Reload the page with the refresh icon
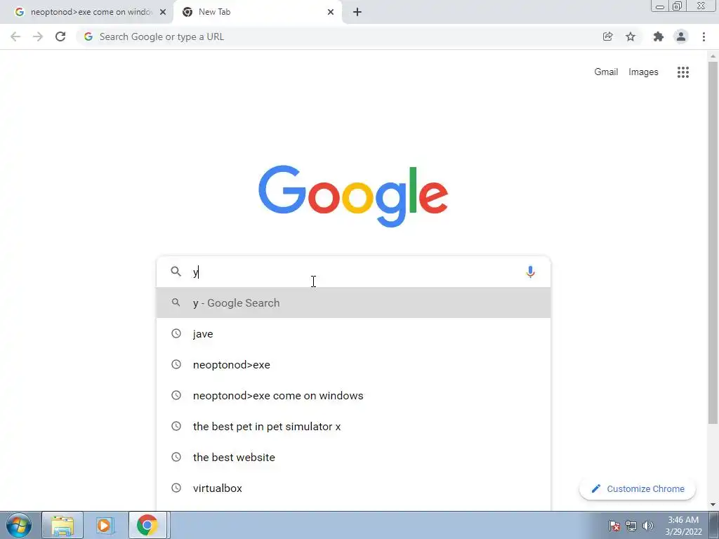Viewport: 719px width, 539px height. (60, 36)
